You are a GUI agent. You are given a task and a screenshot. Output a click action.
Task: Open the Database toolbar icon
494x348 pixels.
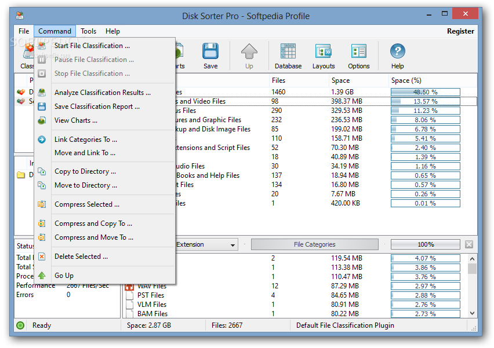(288, 52)
